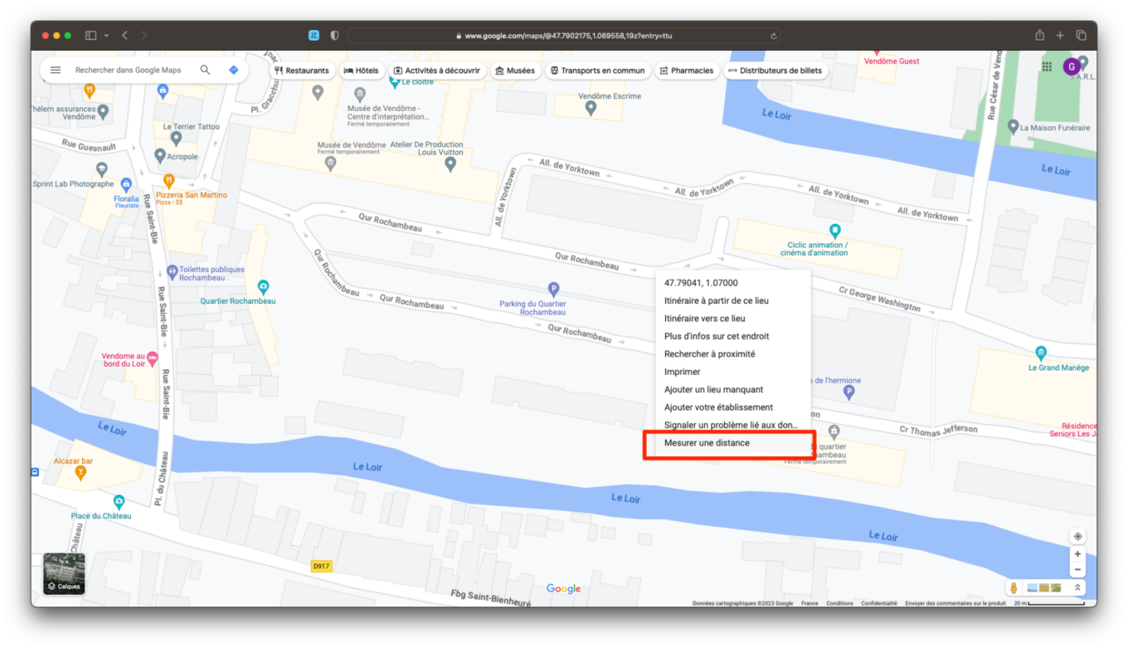The image size is (1128, 648).
Task: Select Rechercher à proximité
Action: click(709, 354)
